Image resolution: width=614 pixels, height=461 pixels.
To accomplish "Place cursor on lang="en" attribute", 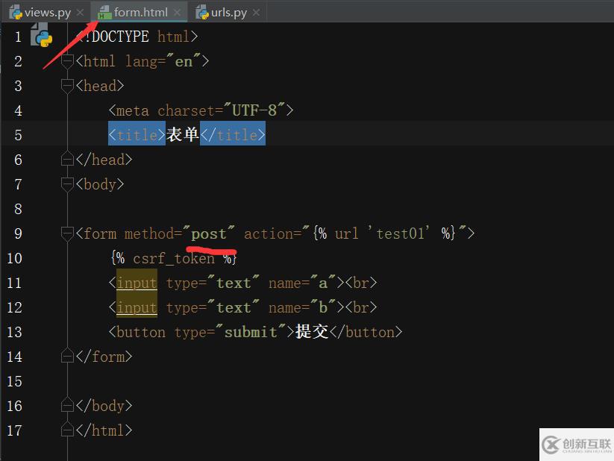I will click(x=163, y=61).
